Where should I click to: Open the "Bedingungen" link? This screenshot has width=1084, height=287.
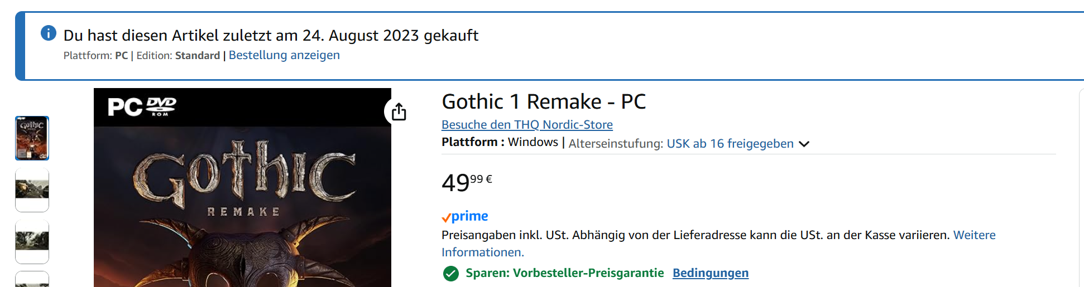tap(710, 273)
